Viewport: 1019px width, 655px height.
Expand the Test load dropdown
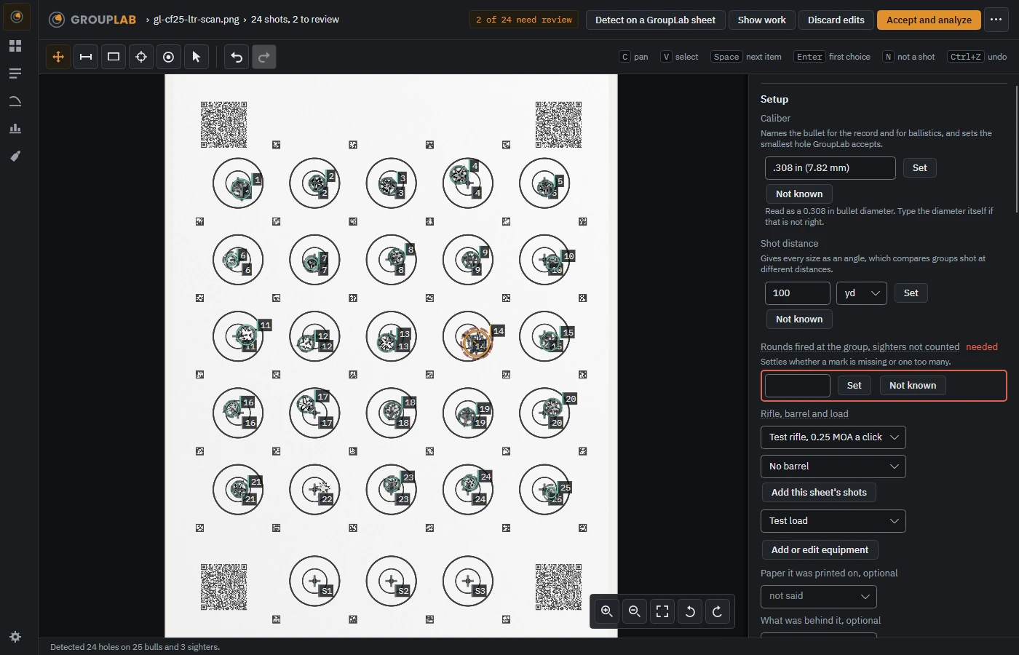click(x=833, y=521)
